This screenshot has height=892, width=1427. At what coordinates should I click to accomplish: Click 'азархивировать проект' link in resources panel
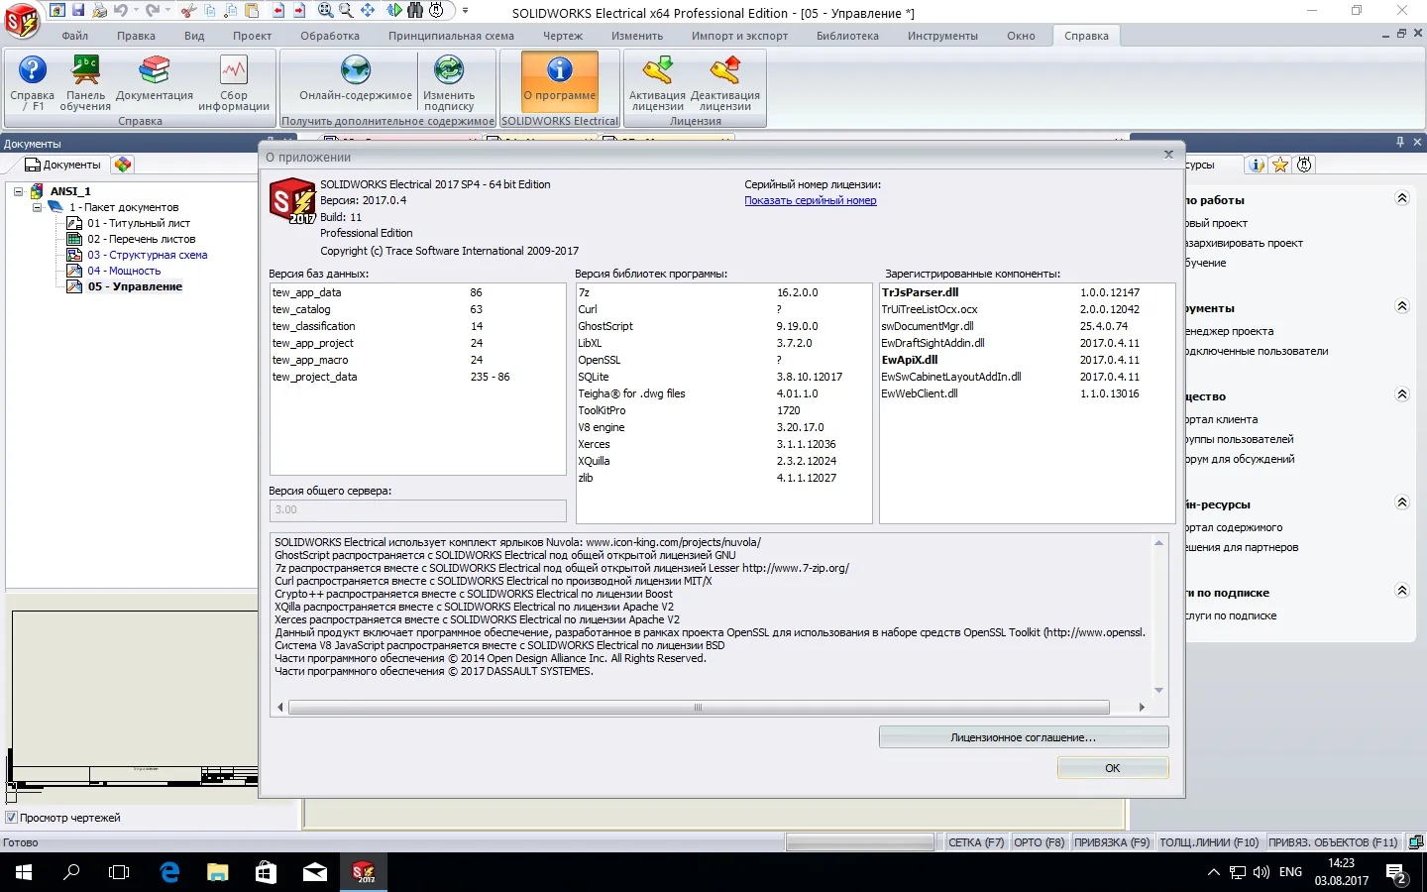(x=1245, y=243)
